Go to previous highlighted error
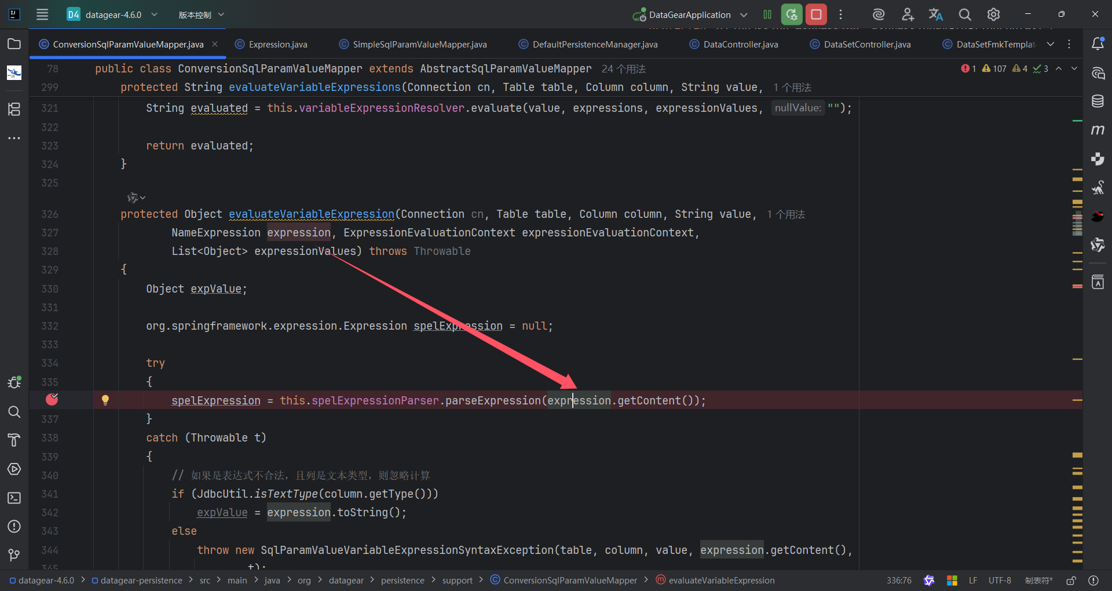 click(x=1059, y=68)
